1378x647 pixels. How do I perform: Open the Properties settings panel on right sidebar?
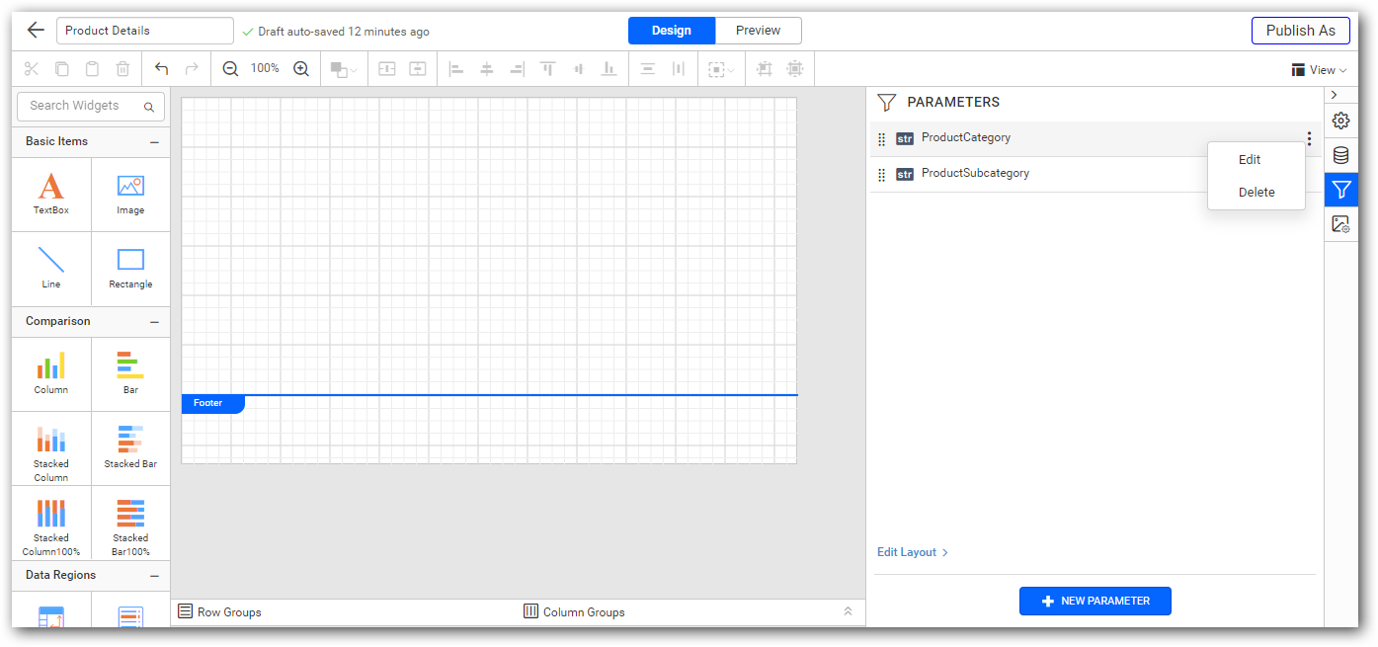pyautogui.click(x=1340, y=120)
